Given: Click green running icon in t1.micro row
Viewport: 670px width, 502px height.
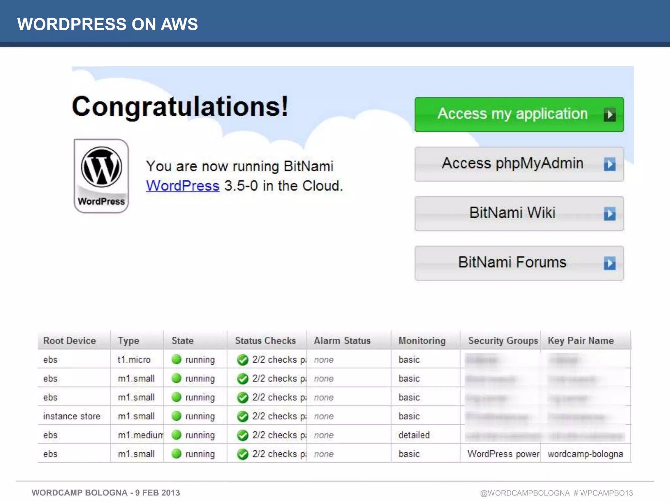Looking at the screenshot, I should [176, 359].
